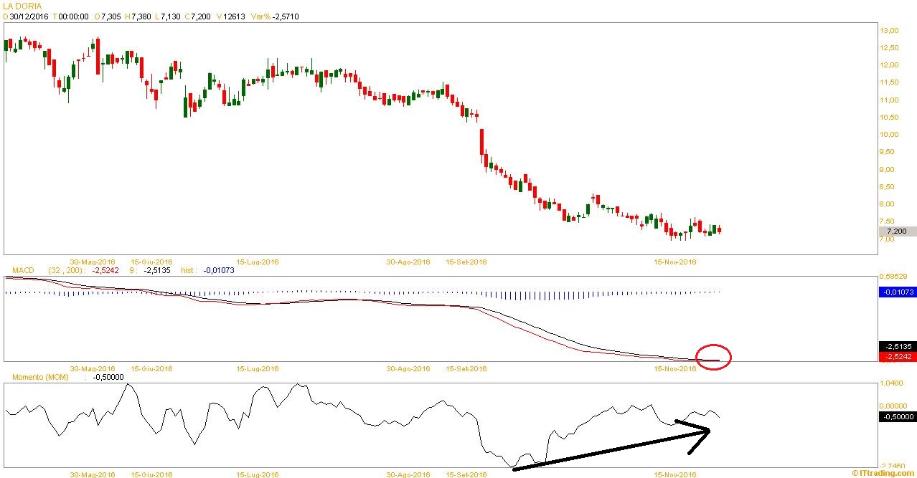Click the 15-Set-2016 date under price chart

pyautogui.click(x=466, y=262)
